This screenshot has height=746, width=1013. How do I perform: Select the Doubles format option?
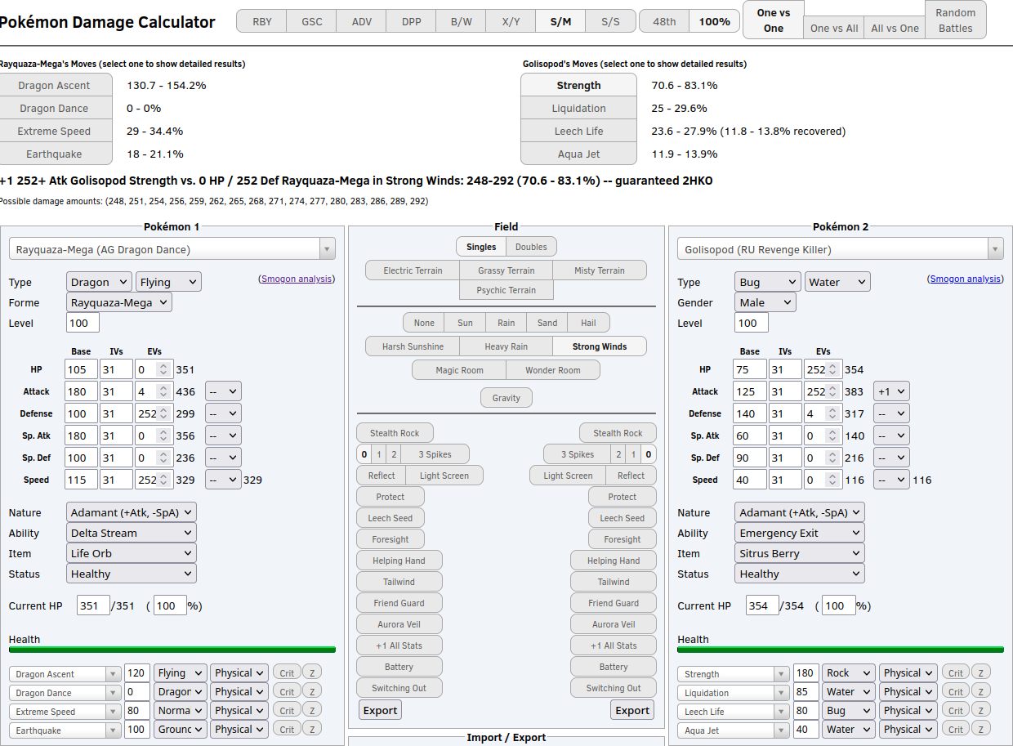point(532,247)
